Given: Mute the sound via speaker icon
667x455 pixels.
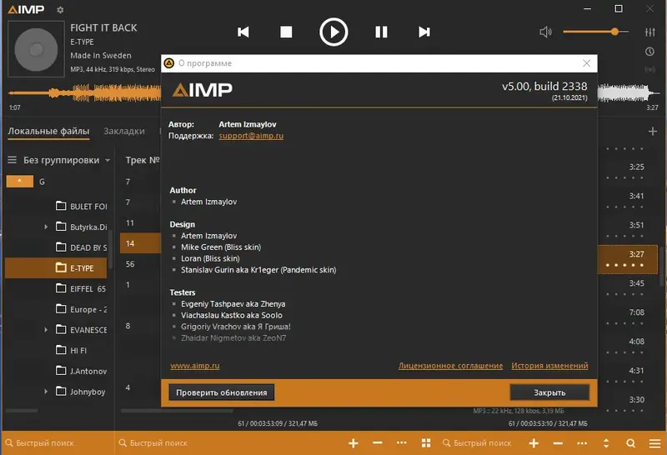Looking at the screenshot, I should (x=545, y=32).
